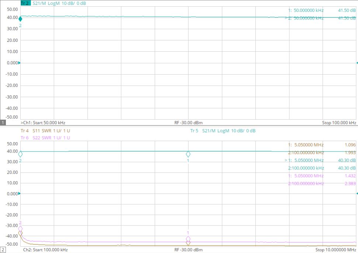
Task: Select the Tr 4 S11 SWR trace label
Action: pos(45,131)
